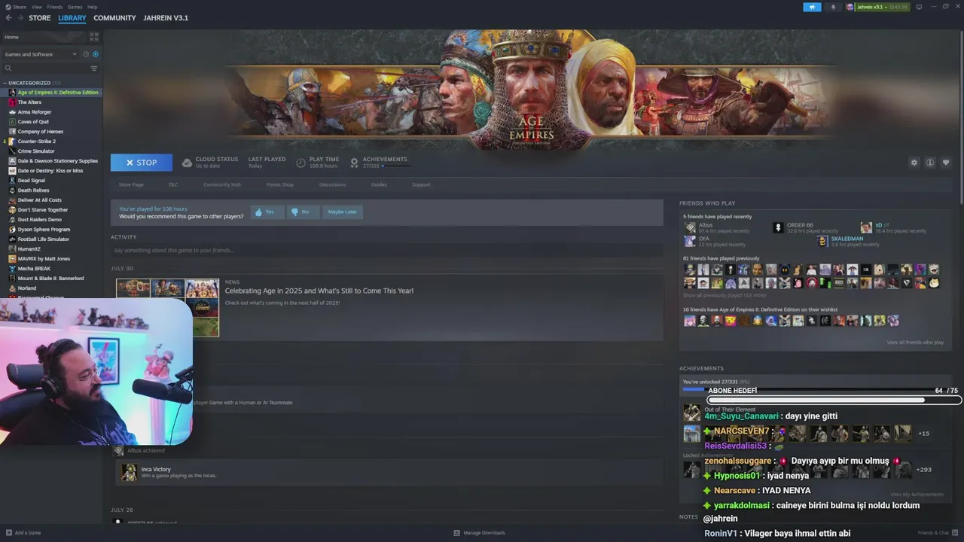Click Inca Victory achievement icon
This screenshot has width=964, height=542.
[x=129, y=472]
